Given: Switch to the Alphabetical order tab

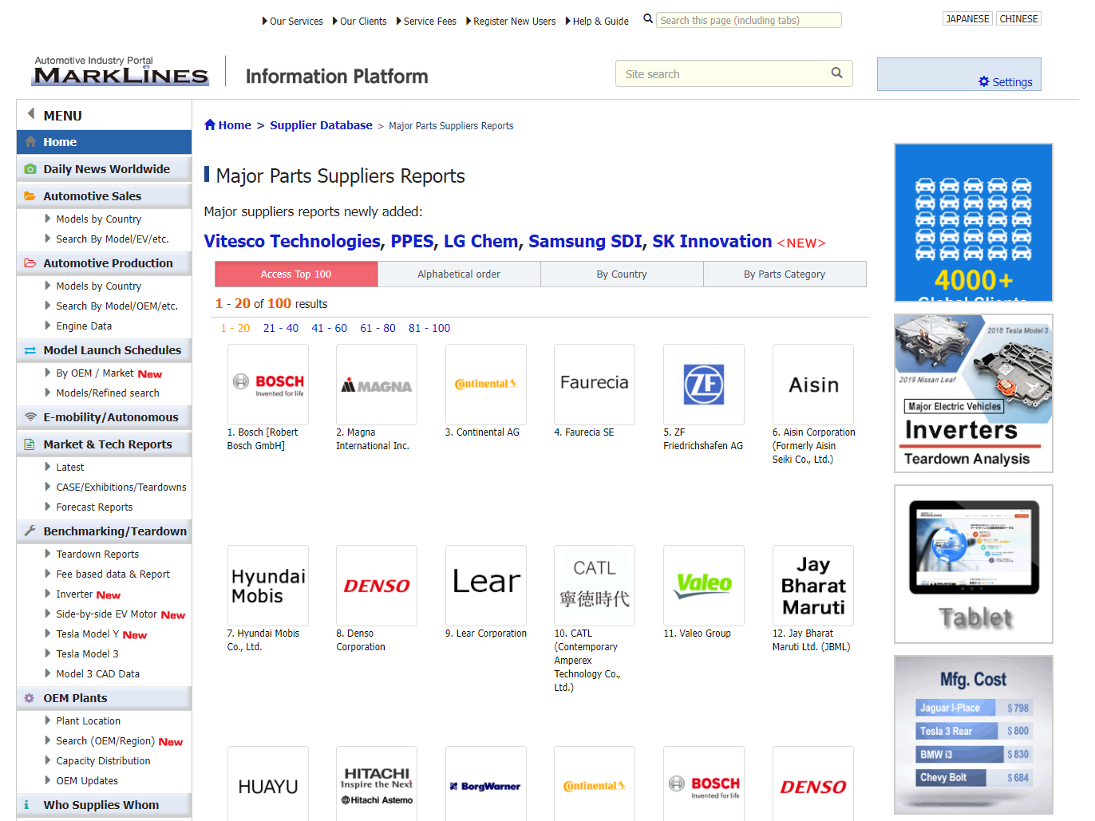Looking at the screenshot, I should coord(459,274).
